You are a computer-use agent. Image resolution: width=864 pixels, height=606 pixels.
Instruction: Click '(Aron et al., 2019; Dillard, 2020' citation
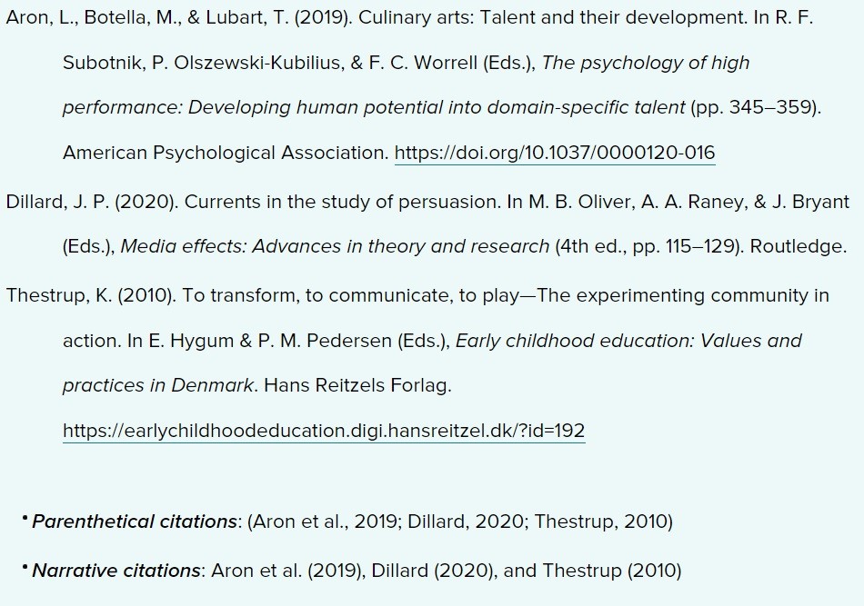[x=387, y=522]
